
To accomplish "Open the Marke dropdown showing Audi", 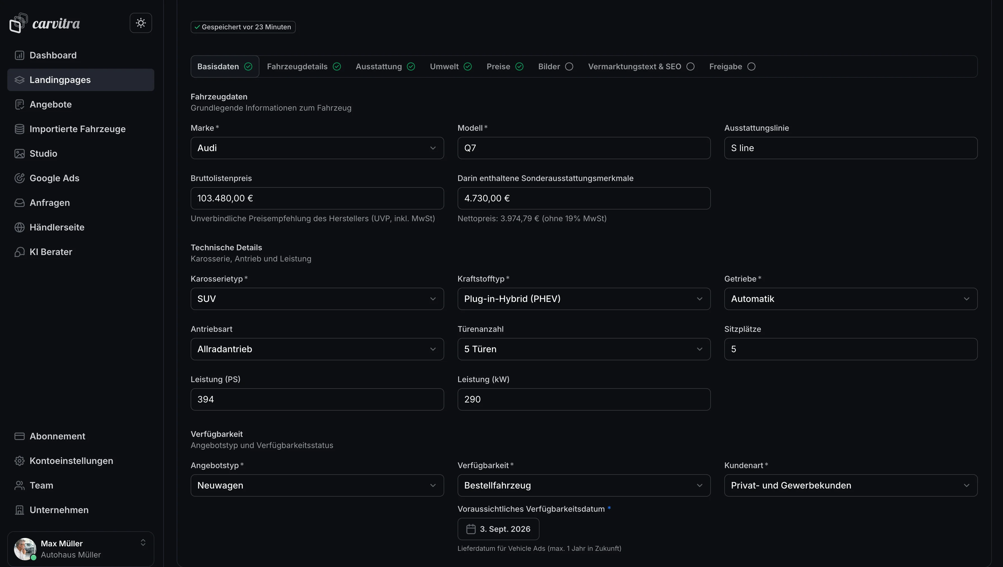I will point(317,148).
